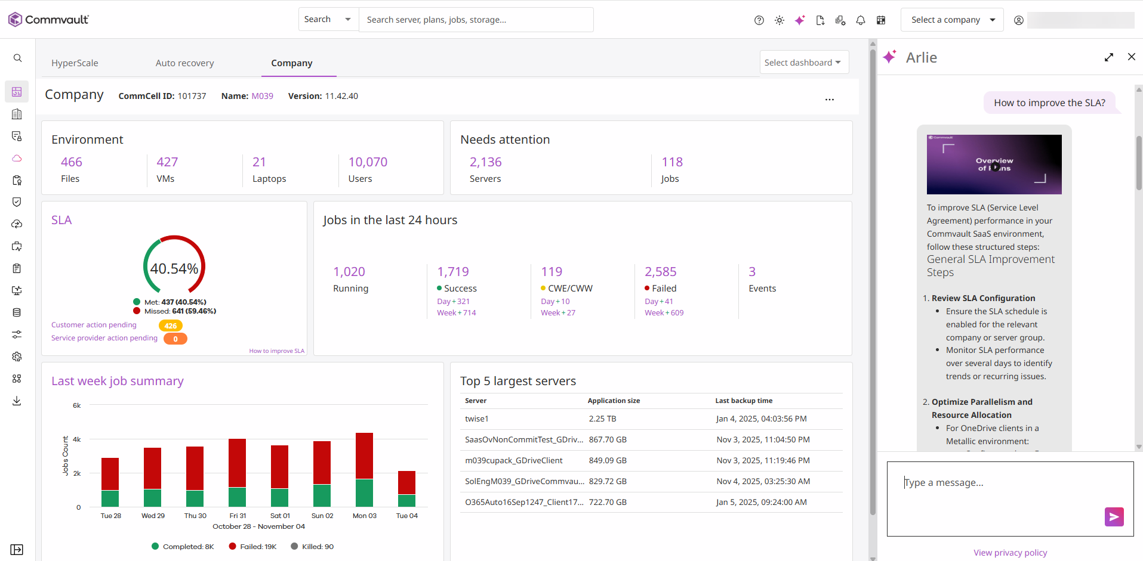Click the Commvault logo
The height and width of the screenshot is (561, 1143).
coord(48,20)
